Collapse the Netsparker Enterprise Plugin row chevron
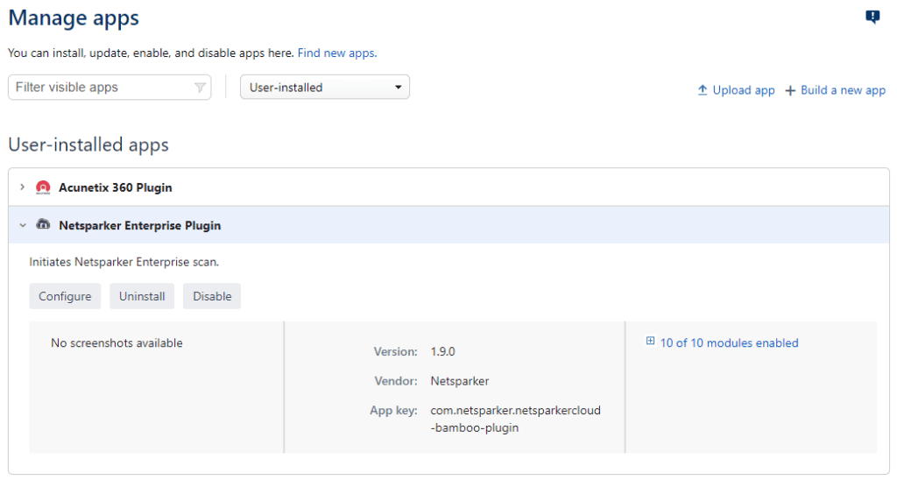The image size is (897, 480). click(x=23, y=225)
